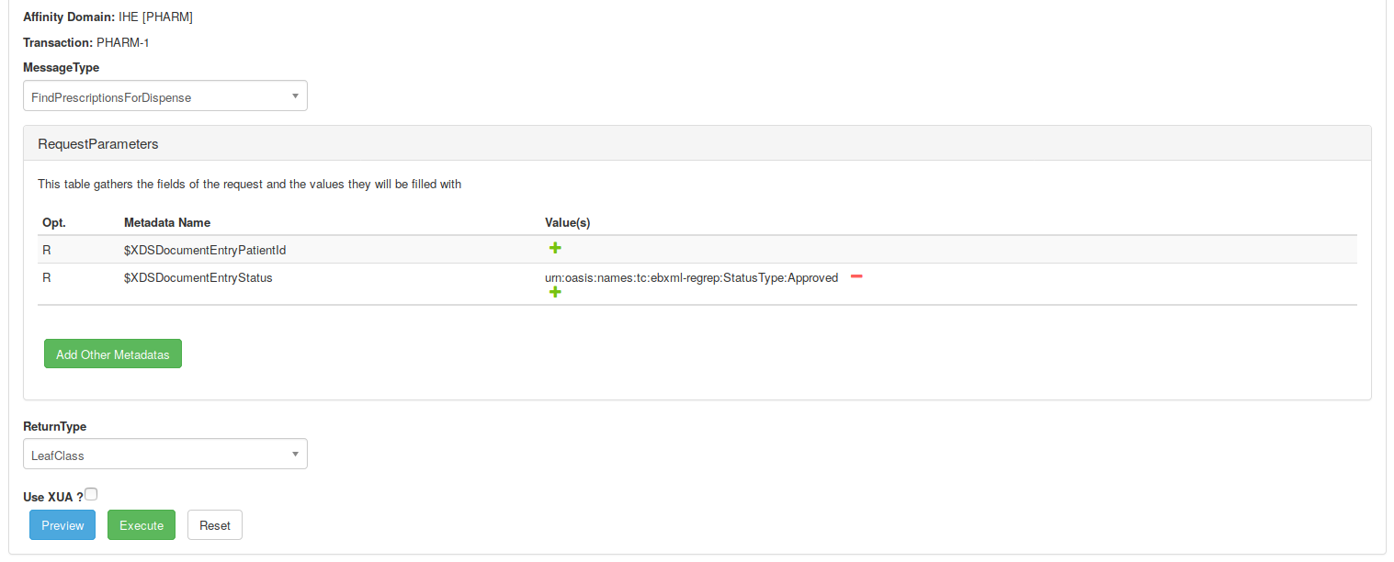
Task: Click the 'Use XUA ?' label
Action: pyautogui.click(x=53, y=497)
